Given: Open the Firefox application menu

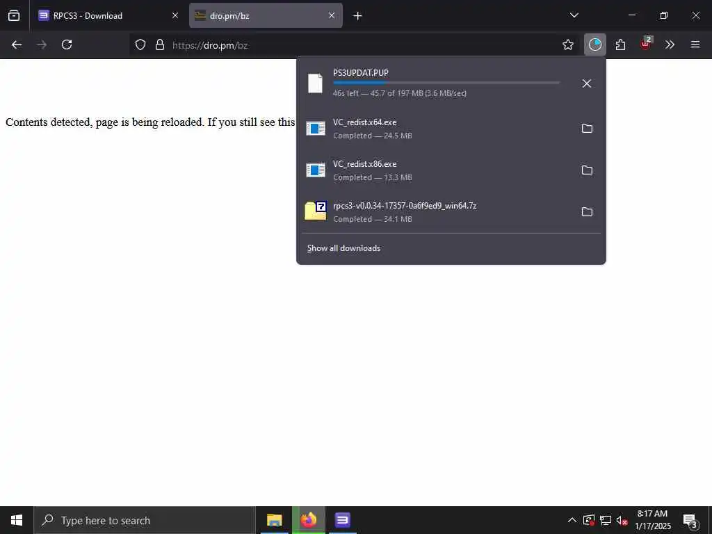Looking at the screenshot, I should [x=695, y=44].
